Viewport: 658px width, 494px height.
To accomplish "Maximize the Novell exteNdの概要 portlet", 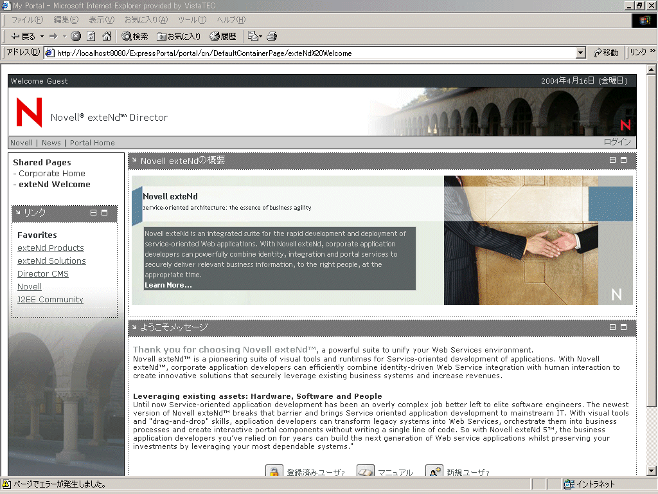I will click(x=623, y=160).
